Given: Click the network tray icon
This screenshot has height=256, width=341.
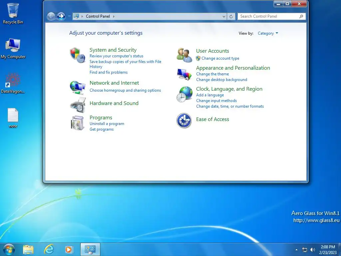Looking at the screenshot, I should 305,250.
